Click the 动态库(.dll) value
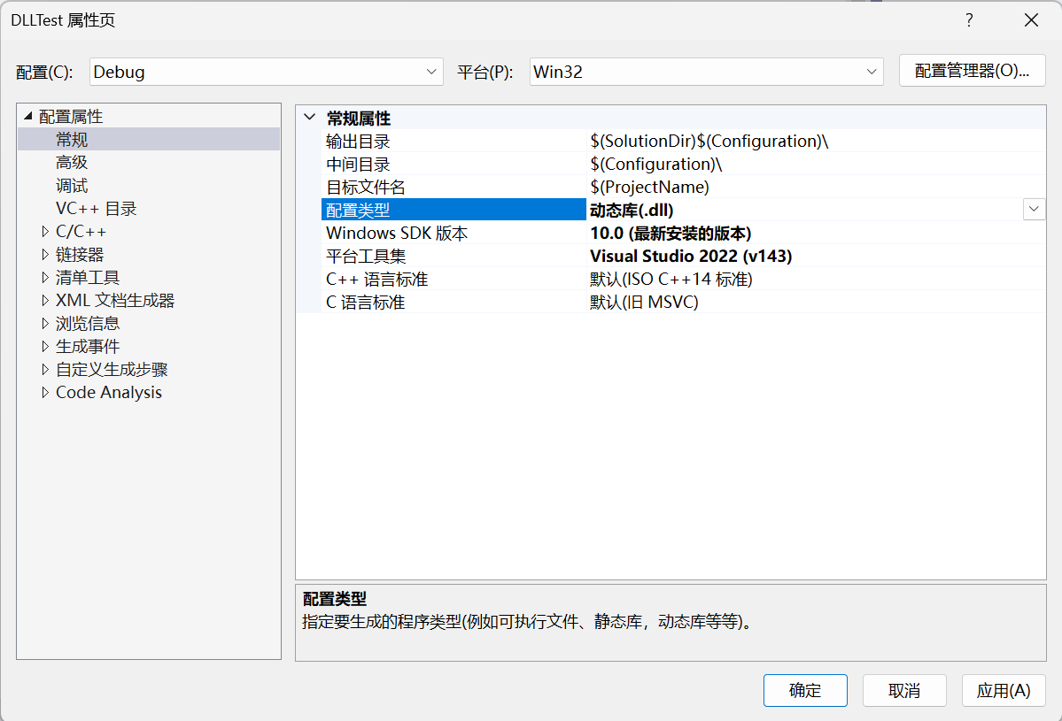 632,211
